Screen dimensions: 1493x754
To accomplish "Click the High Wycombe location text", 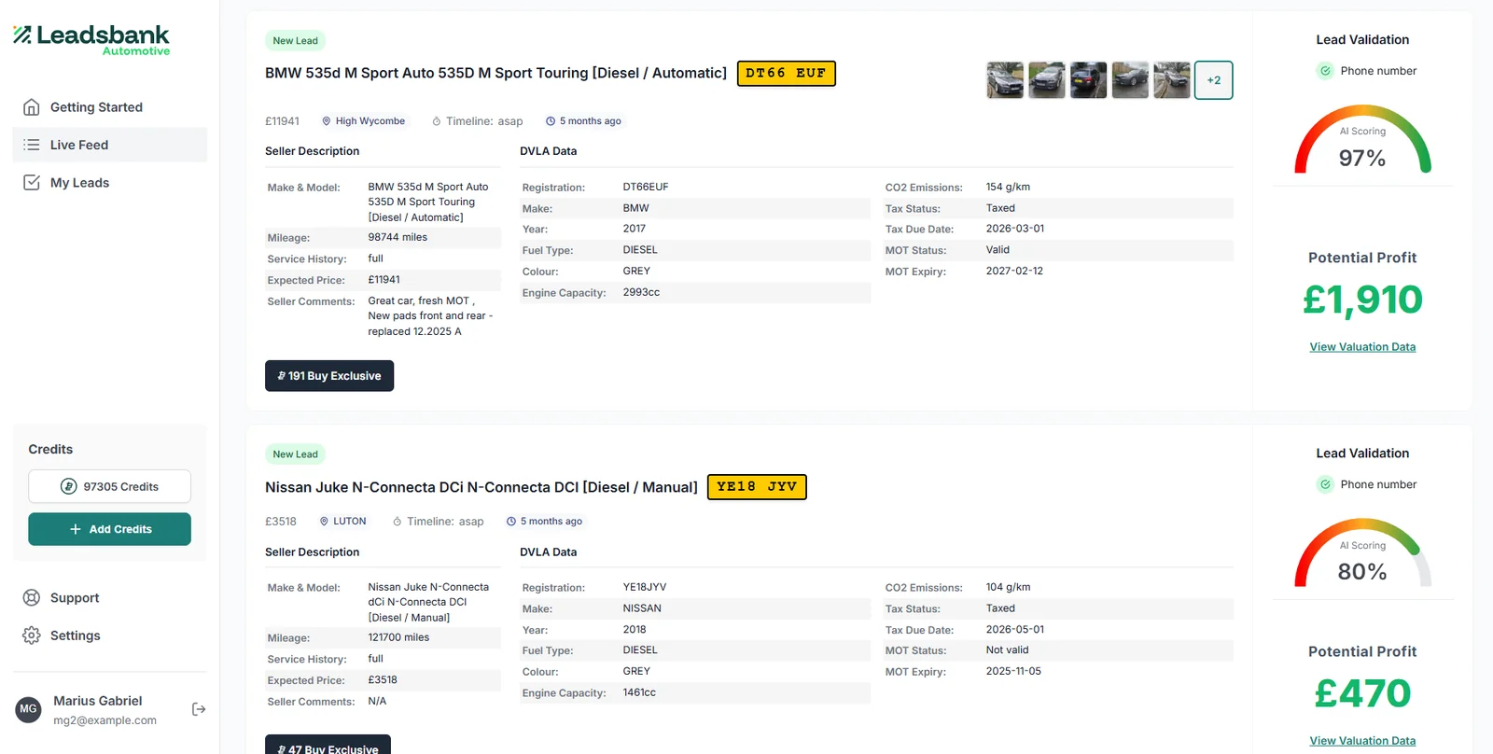I will click(x=370, y=121).
